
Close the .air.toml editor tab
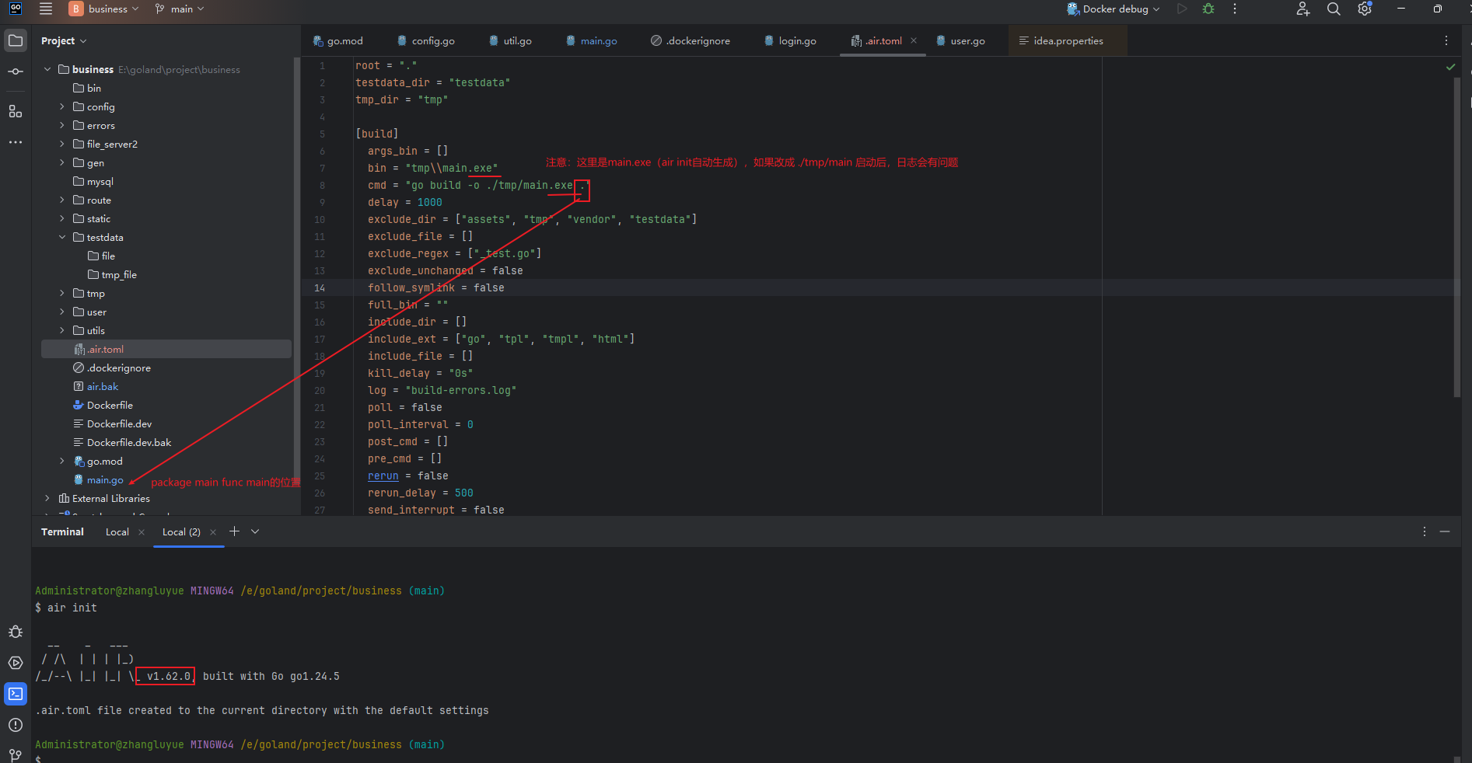tap(914, 40)
